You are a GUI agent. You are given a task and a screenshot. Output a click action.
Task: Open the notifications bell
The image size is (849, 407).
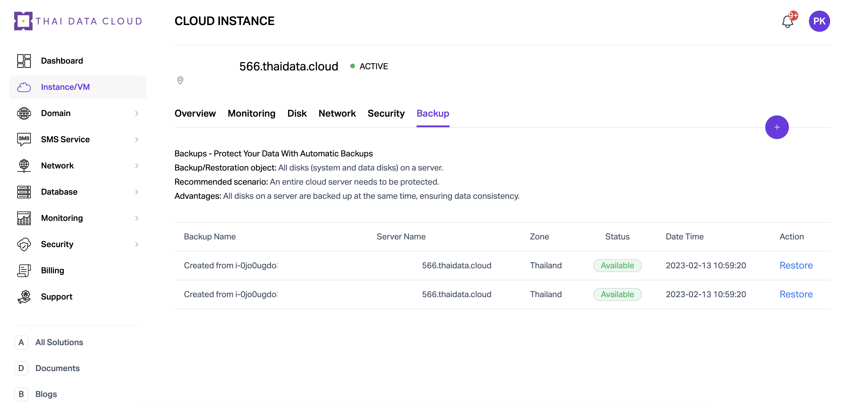point(788,21)
